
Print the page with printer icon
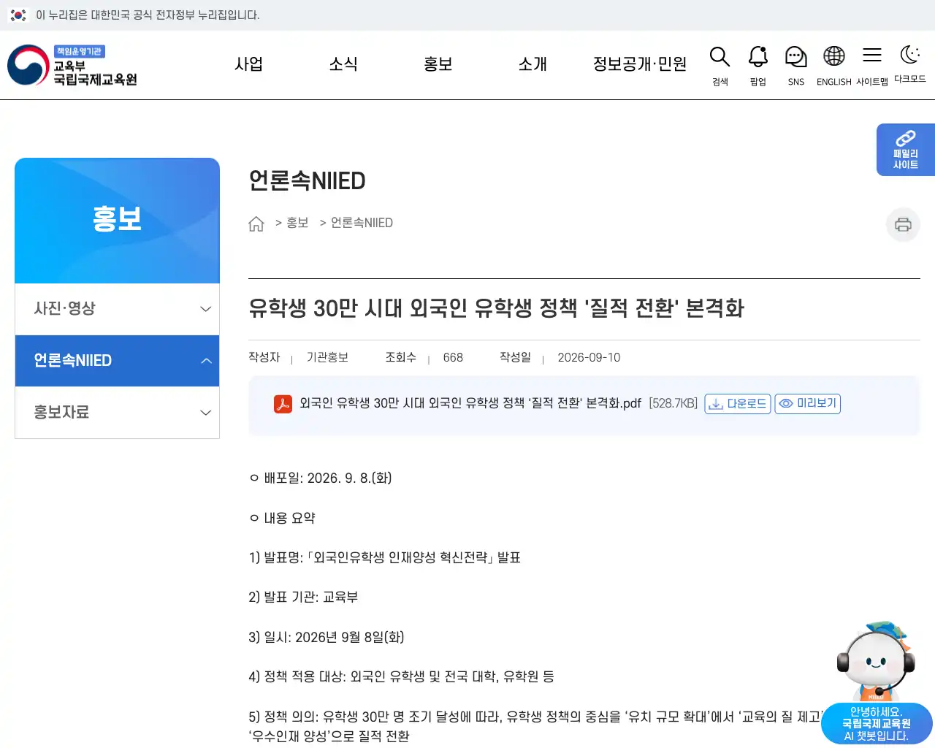pos(903,224)
